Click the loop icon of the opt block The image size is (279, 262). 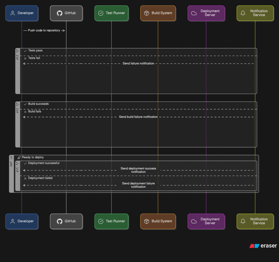[11, 158]
